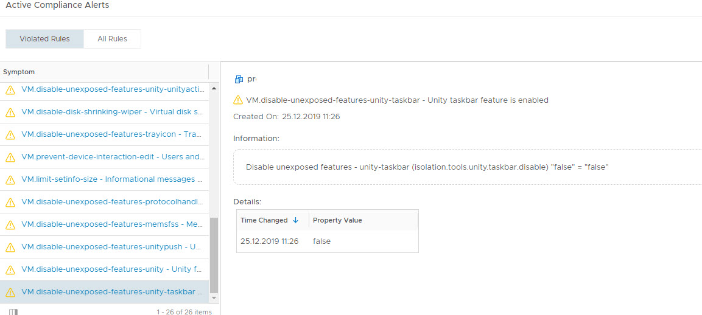
Task: Select VM.disable-unexposed-features-unity-unityactive alert
Action: 112,89
